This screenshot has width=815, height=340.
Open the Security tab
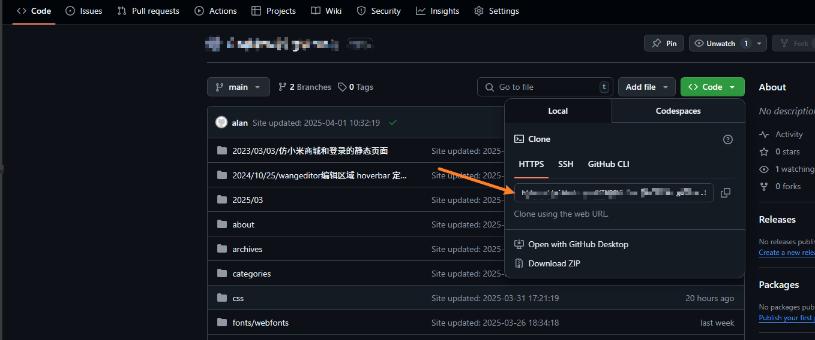click(379, 11)
